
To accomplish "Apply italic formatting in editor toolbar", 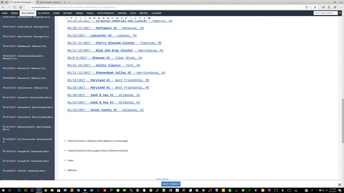I will [81, 18].
